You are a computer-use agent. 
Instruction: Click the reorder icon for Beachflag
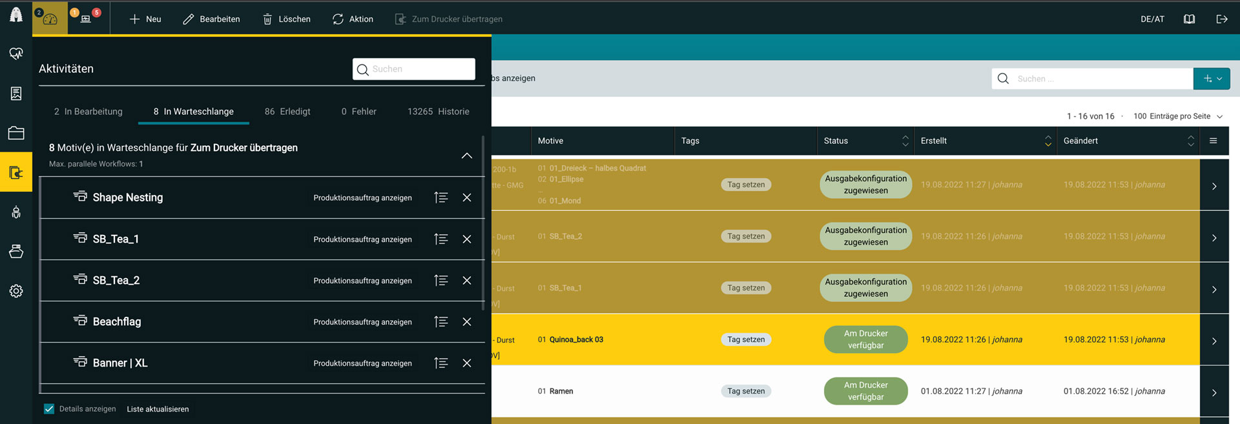point(441,322)
